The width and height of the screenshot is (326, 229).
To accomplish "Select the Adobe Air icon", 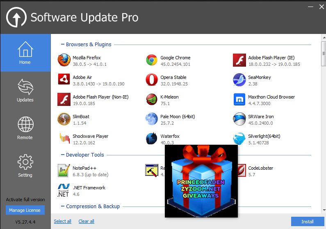I will (x=64, y=80).
